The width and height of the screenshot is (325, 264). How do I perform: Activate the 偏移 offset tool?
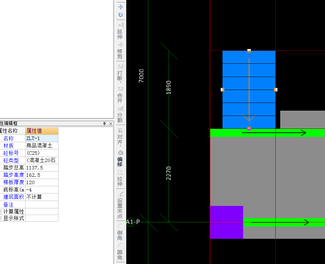coord(120,159)
